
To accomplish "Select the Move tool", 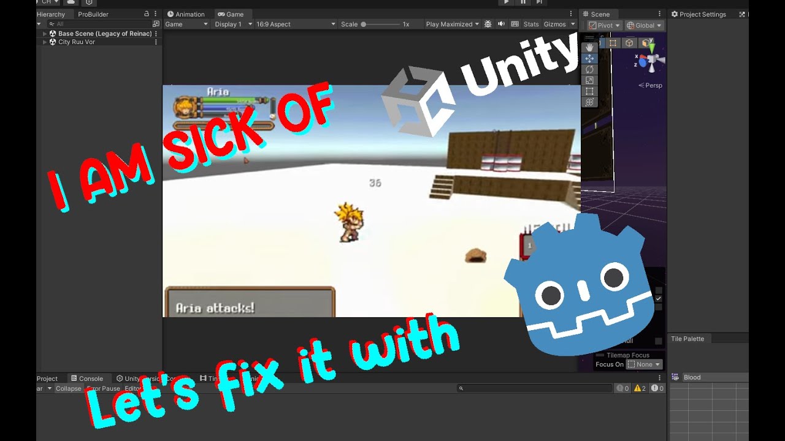I will click(x=589, y=58).
